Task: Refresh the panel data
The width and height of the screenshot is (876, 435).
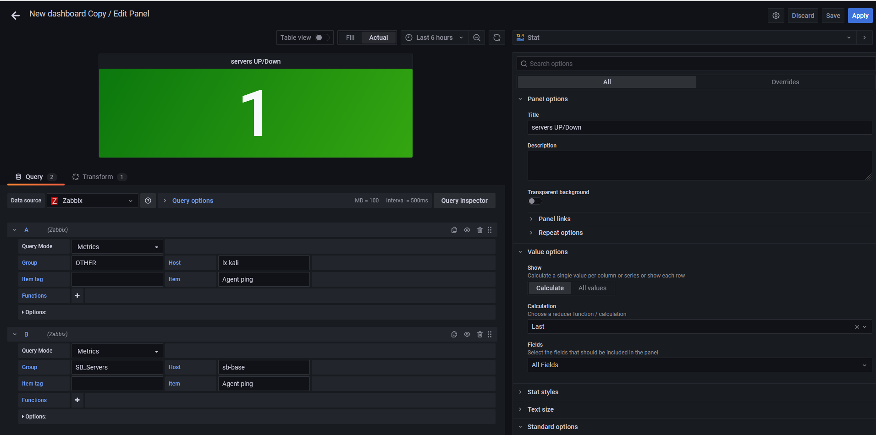Action: (497, 38)
